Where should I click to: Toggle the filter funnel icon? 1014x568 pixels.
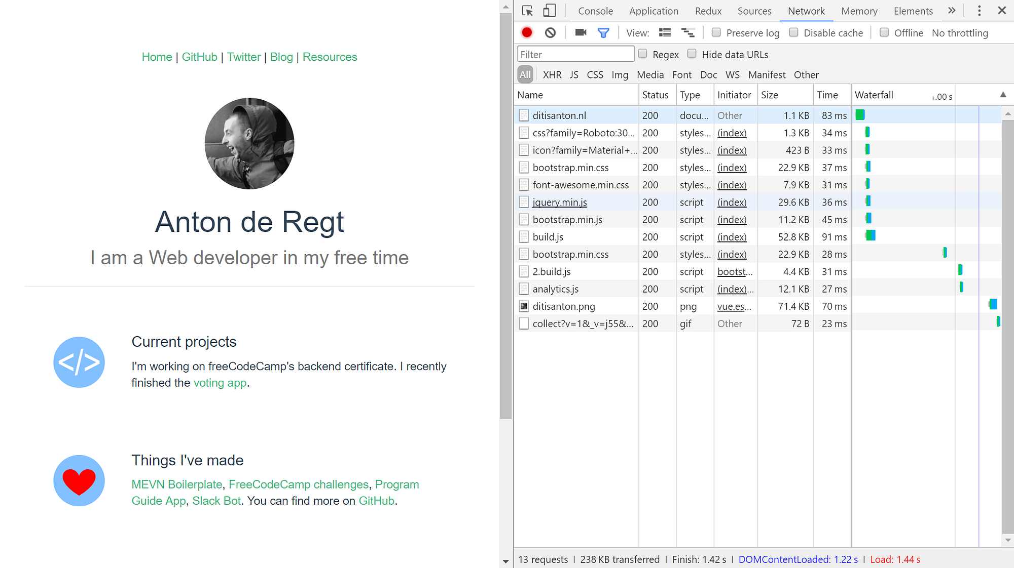point(603,33)
